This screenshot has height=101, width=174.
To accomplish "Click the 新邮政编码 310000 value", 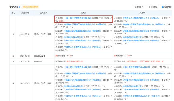I will point(123,56).
